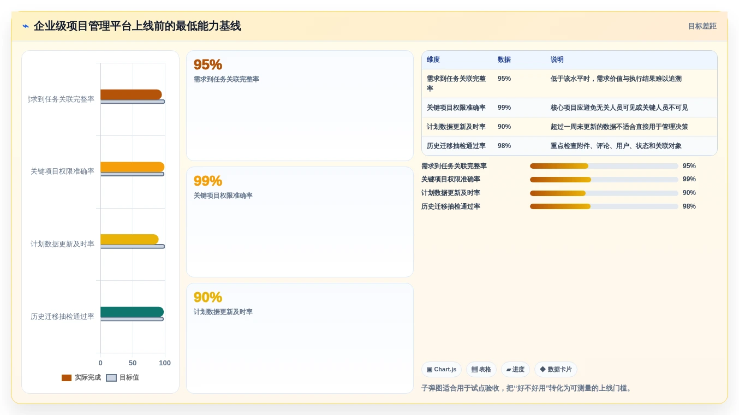Click the progress bar for 历史迁移抽检通过率

tap(604, 206)
